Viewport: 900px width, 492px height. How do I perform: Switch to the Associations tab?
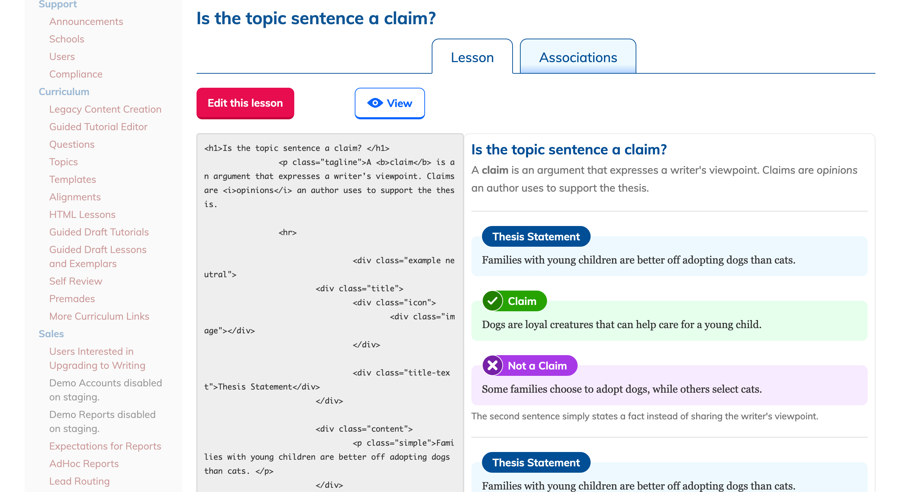pyautogui.click(x=578, y=58)
